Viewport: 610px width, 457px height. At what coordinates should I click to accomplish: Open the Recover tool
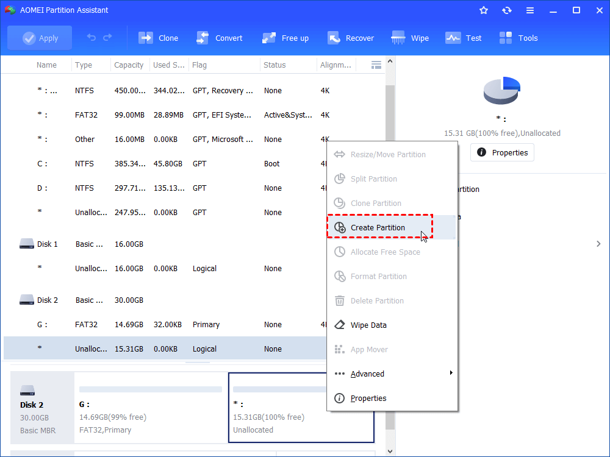(351, 38)
